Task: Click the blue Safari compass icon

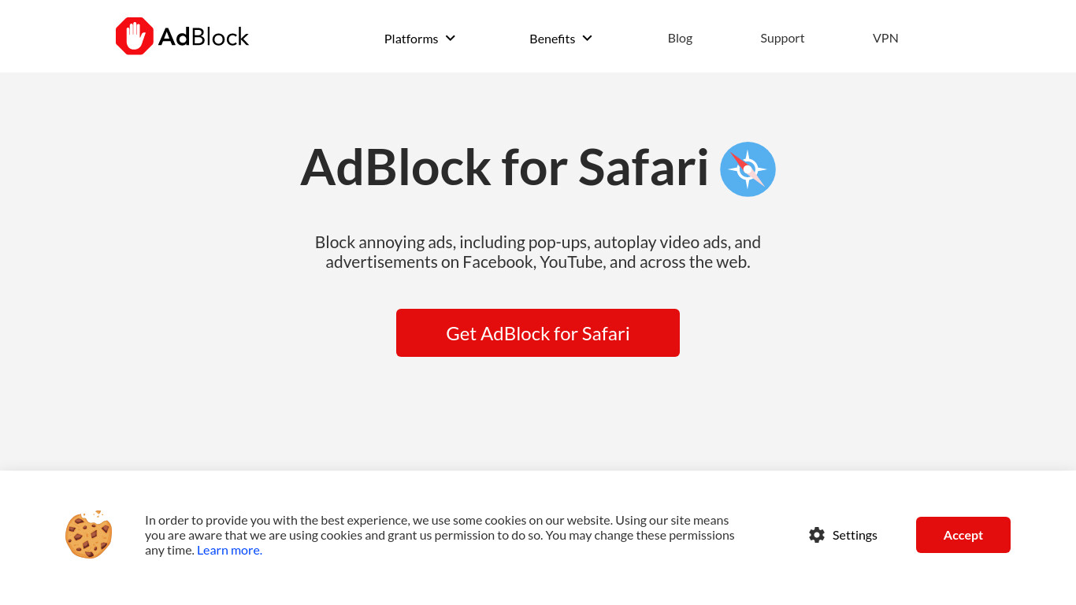Action: (x=748, y=169)
